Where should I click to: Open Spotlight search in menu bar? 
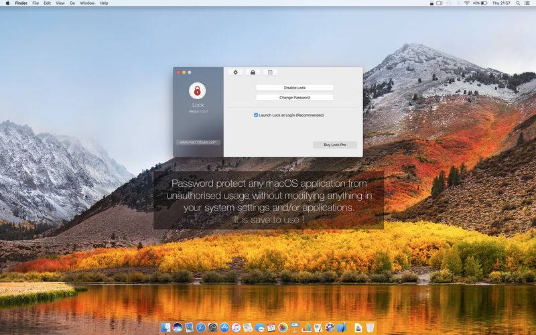click(x=518, y=3)
